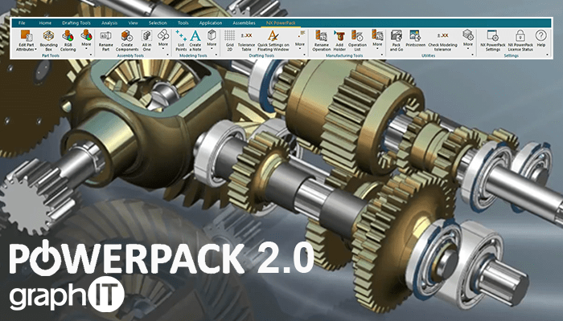
Task: Click the "Assembly Tools" group label
Action: tap(130, 55)
